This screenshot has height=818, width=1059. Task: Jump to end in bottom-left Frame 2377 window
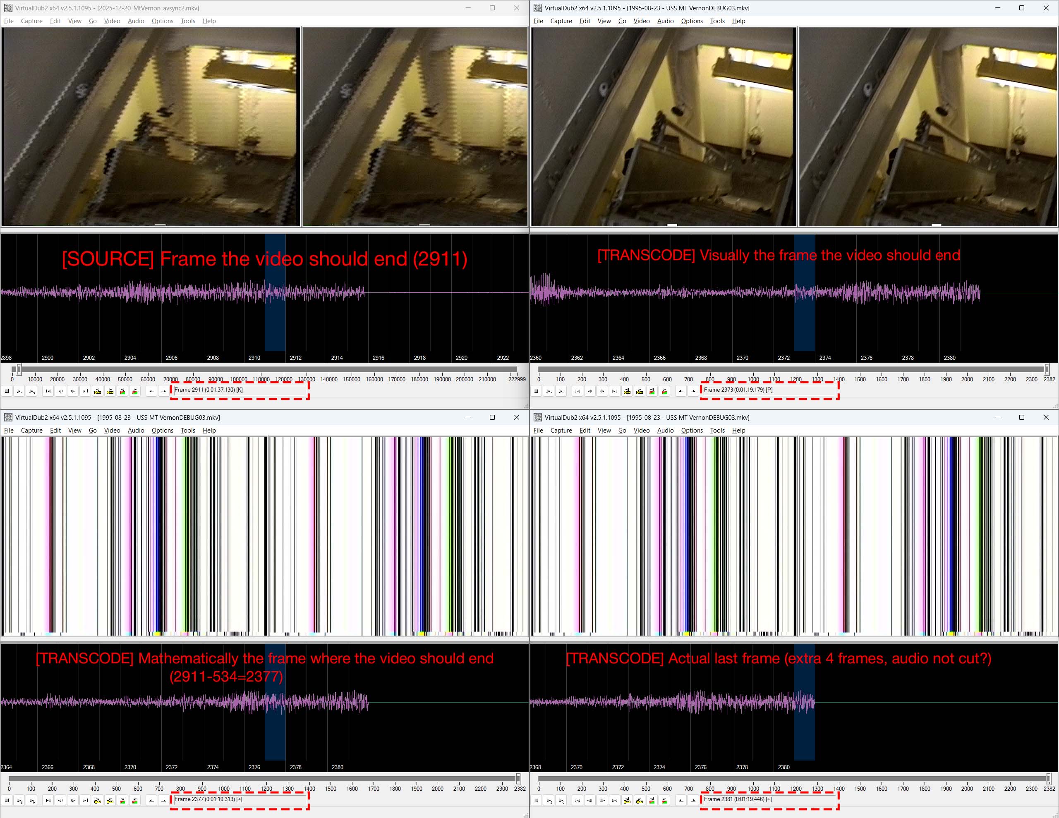click(85, 801)
